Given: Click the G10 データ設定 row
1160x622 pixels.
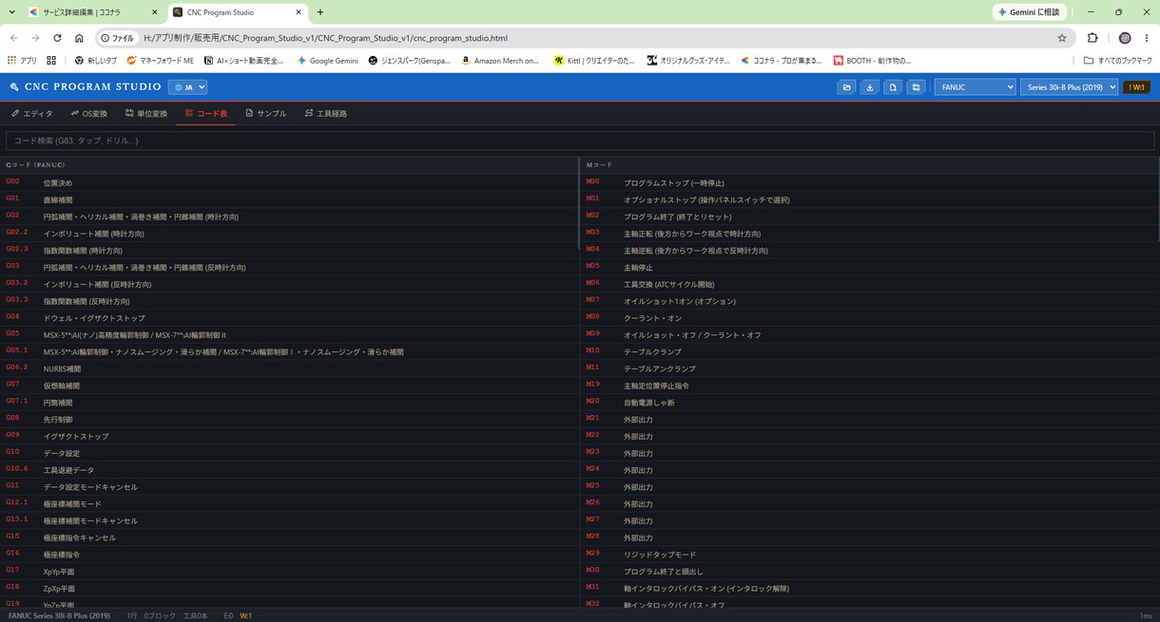Looking at the screenshot, I should tap(290, 453).
